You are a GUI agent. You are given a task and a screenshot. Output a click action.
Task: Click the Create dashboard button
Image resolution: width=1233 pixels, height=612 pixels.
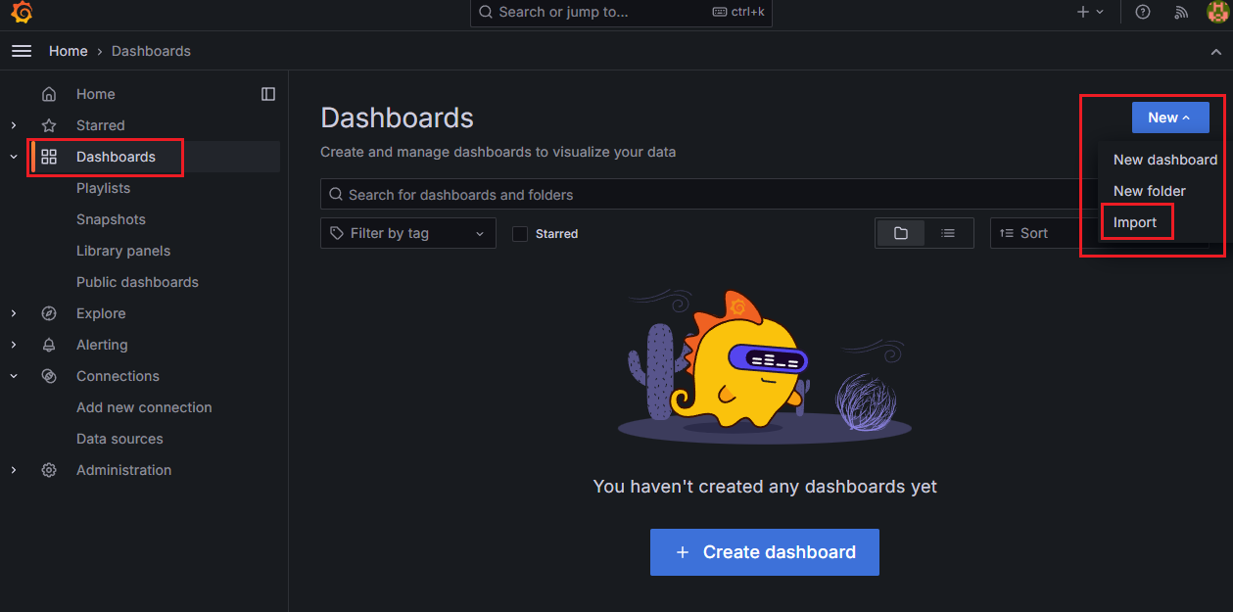click(x=765, y=552)
